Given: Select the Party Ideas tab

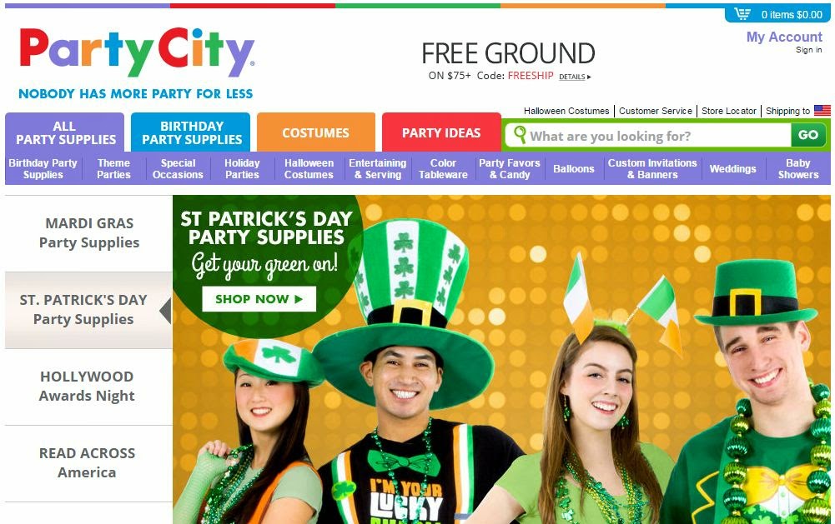Looking at the screenshot, I should [441, 132].
